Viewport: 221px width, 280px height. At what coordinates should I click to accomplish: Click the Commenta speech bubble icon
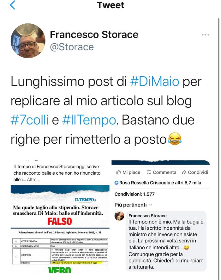click(149, 172)
